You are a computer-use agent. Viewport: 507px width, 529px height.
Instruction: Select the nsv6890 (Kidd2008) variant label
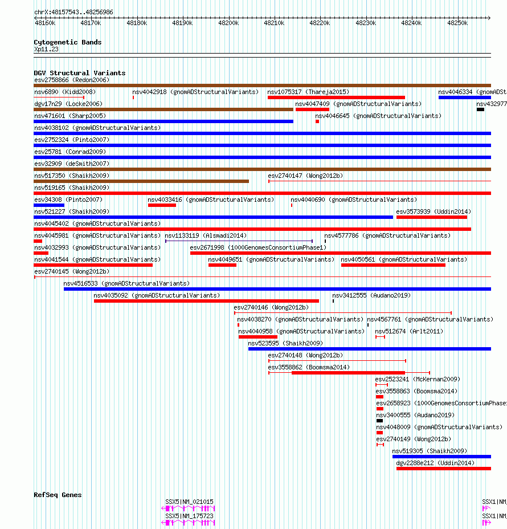coord(65,92)
